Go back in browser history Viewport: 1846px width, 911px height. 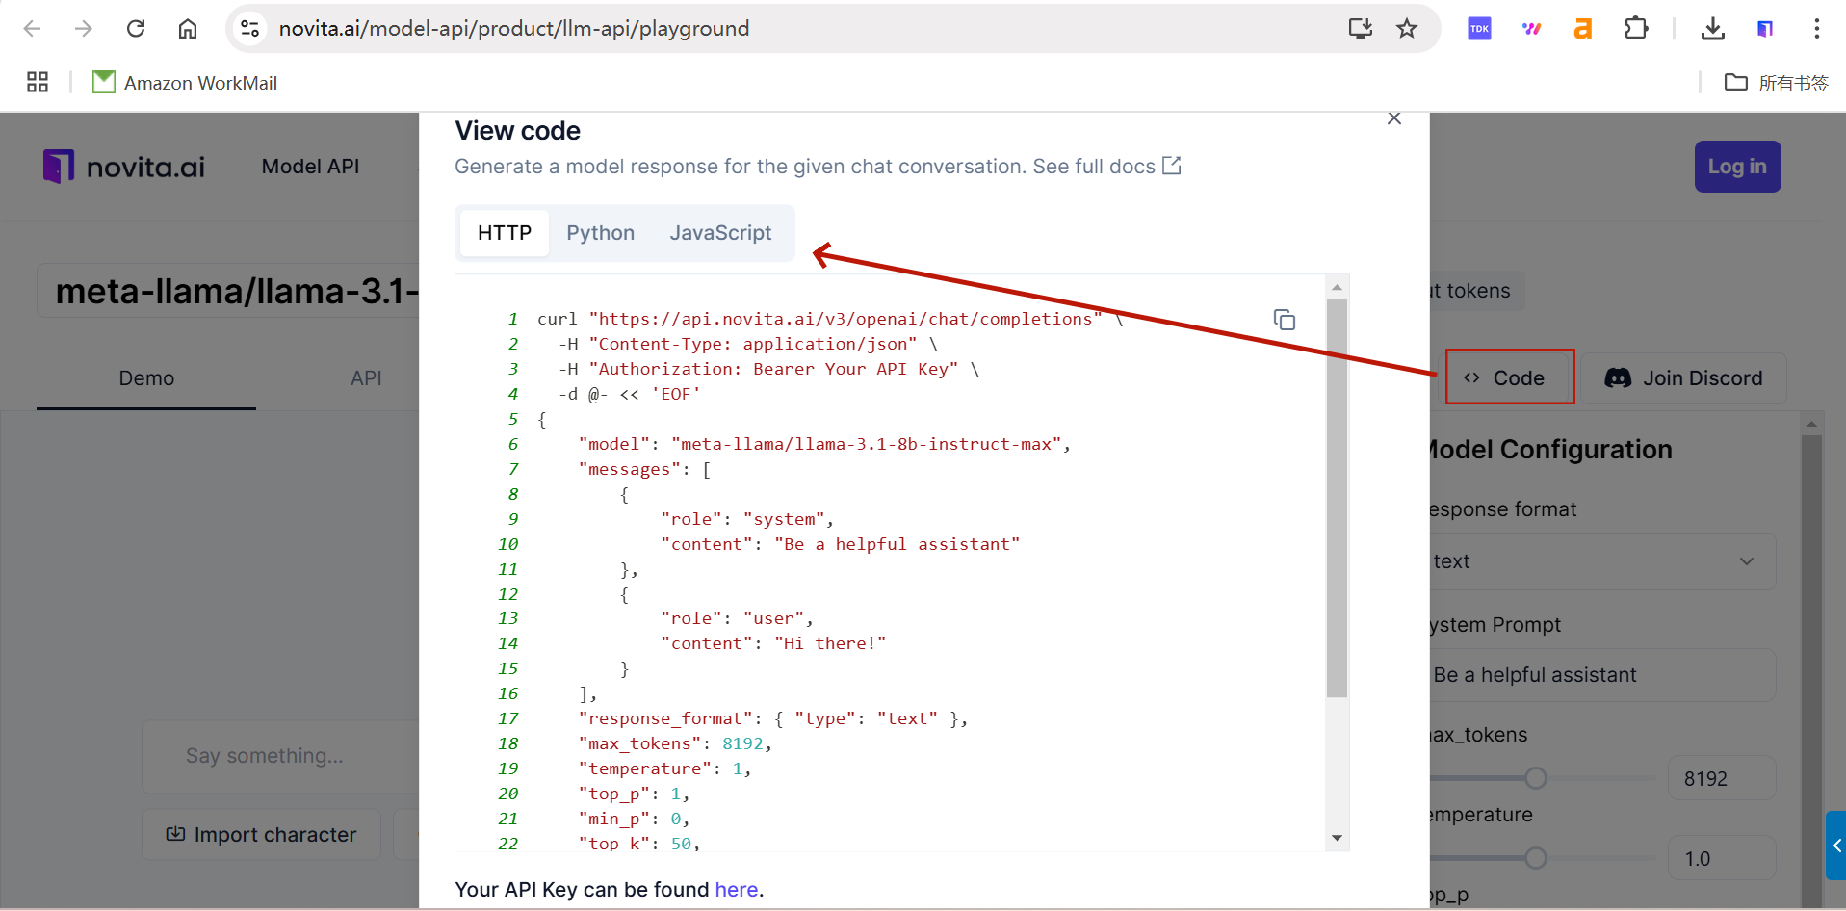pos(32,29)
